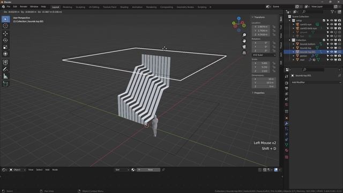The height and width of the screenshot is (193, 343).
Task: Click the Blender logo menu icon
Action: [x=3, y=7]
